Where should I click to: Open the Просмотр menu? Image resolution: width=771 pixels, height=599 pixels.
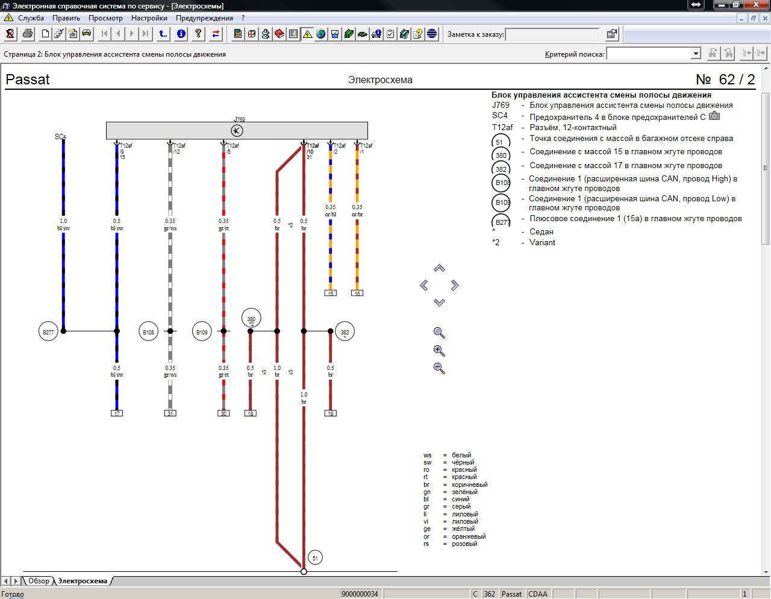pyautogui.click(x=105, y=18)
